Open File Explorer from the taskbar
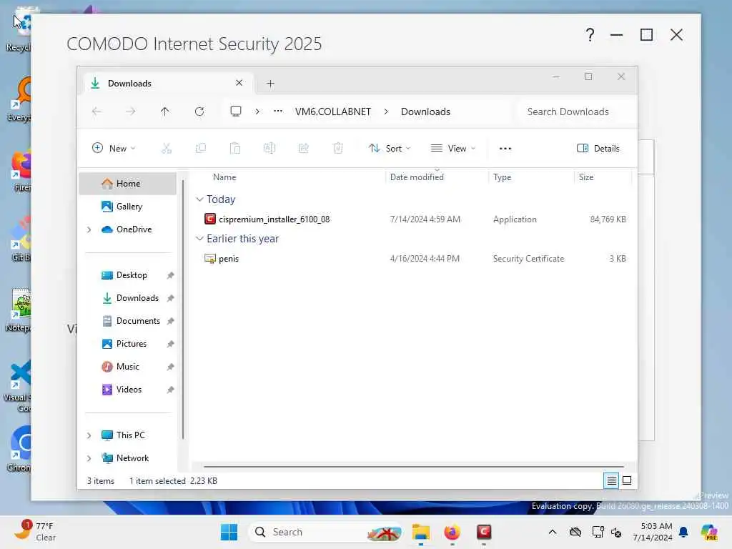 click(420, 532)
